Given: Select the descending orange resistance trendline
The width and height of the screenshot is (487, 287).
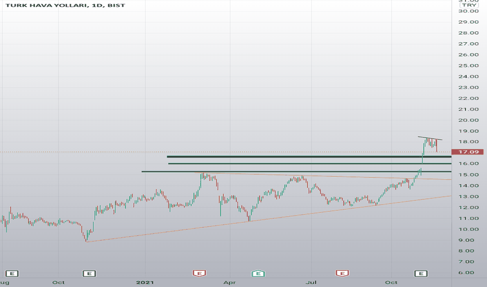Looking at the screenshot, I should click(323, 176).
